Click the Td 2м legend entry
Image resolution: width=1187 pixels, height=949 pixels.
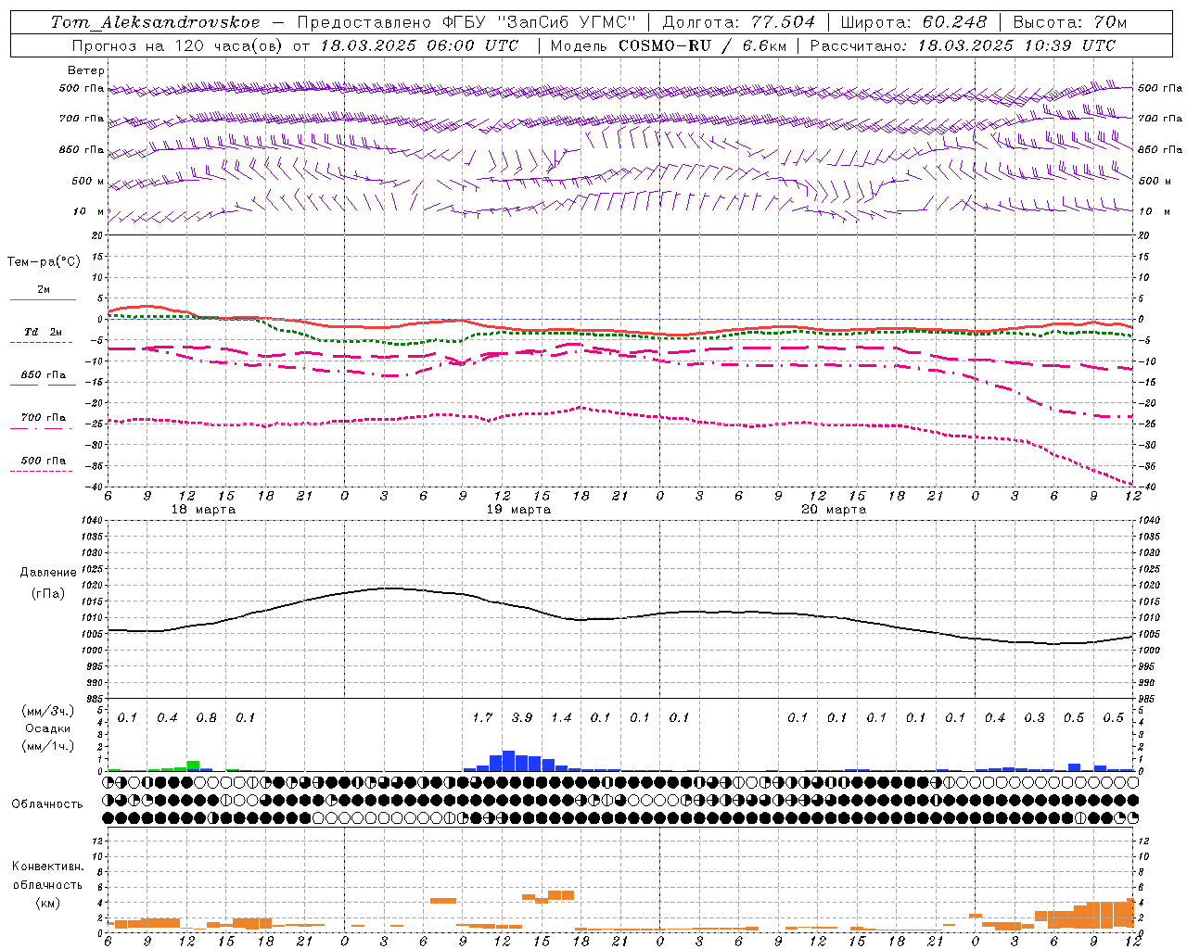(x=44, y=332)
